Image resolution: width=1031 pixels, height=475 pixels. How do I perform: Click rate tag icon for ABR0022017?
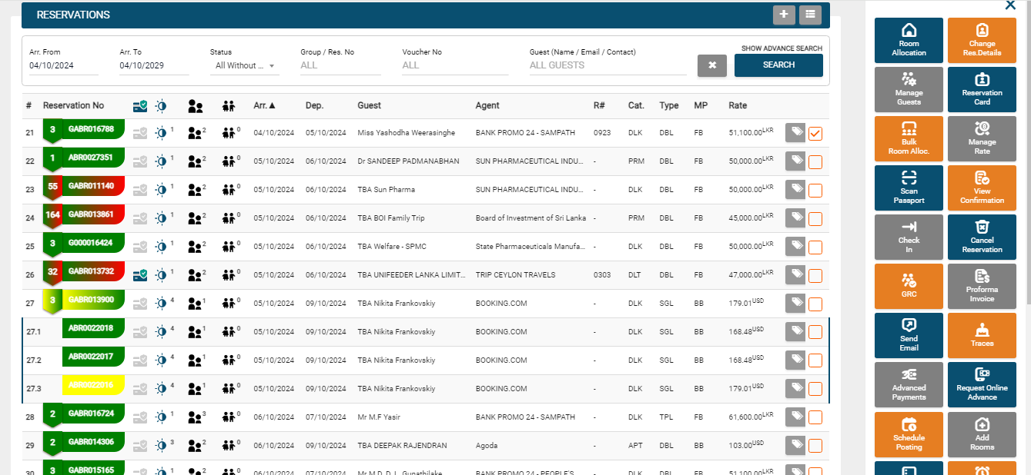coord(796,360)
